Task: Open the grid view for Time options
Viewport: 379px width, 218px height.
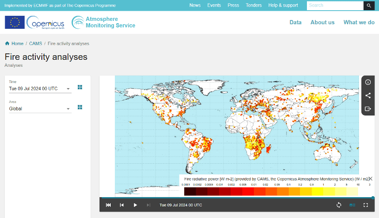Action: click(80, 87)
